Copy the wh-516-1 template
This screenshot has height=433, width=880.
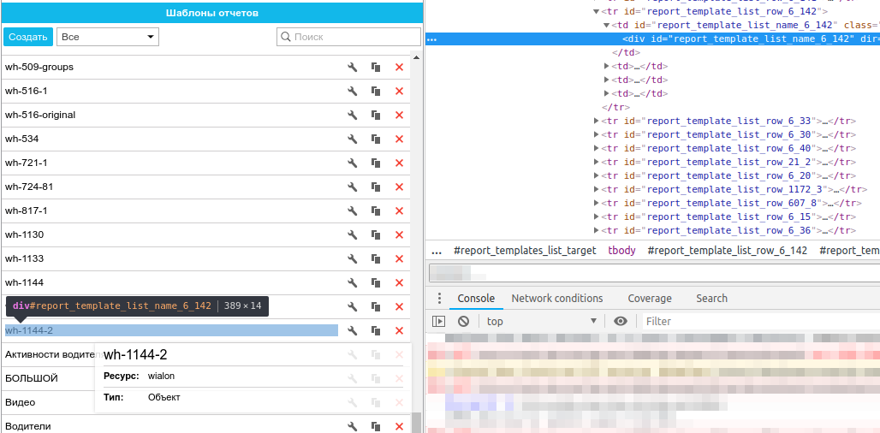(376, 91)
